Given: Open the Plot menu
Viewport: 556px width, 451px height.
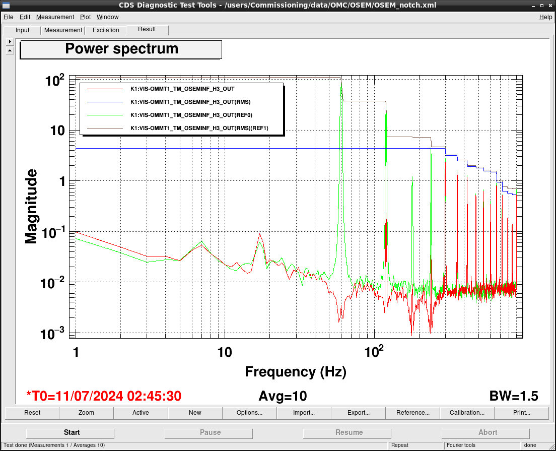Looking at the screenshot, I should tap(85, 17).
